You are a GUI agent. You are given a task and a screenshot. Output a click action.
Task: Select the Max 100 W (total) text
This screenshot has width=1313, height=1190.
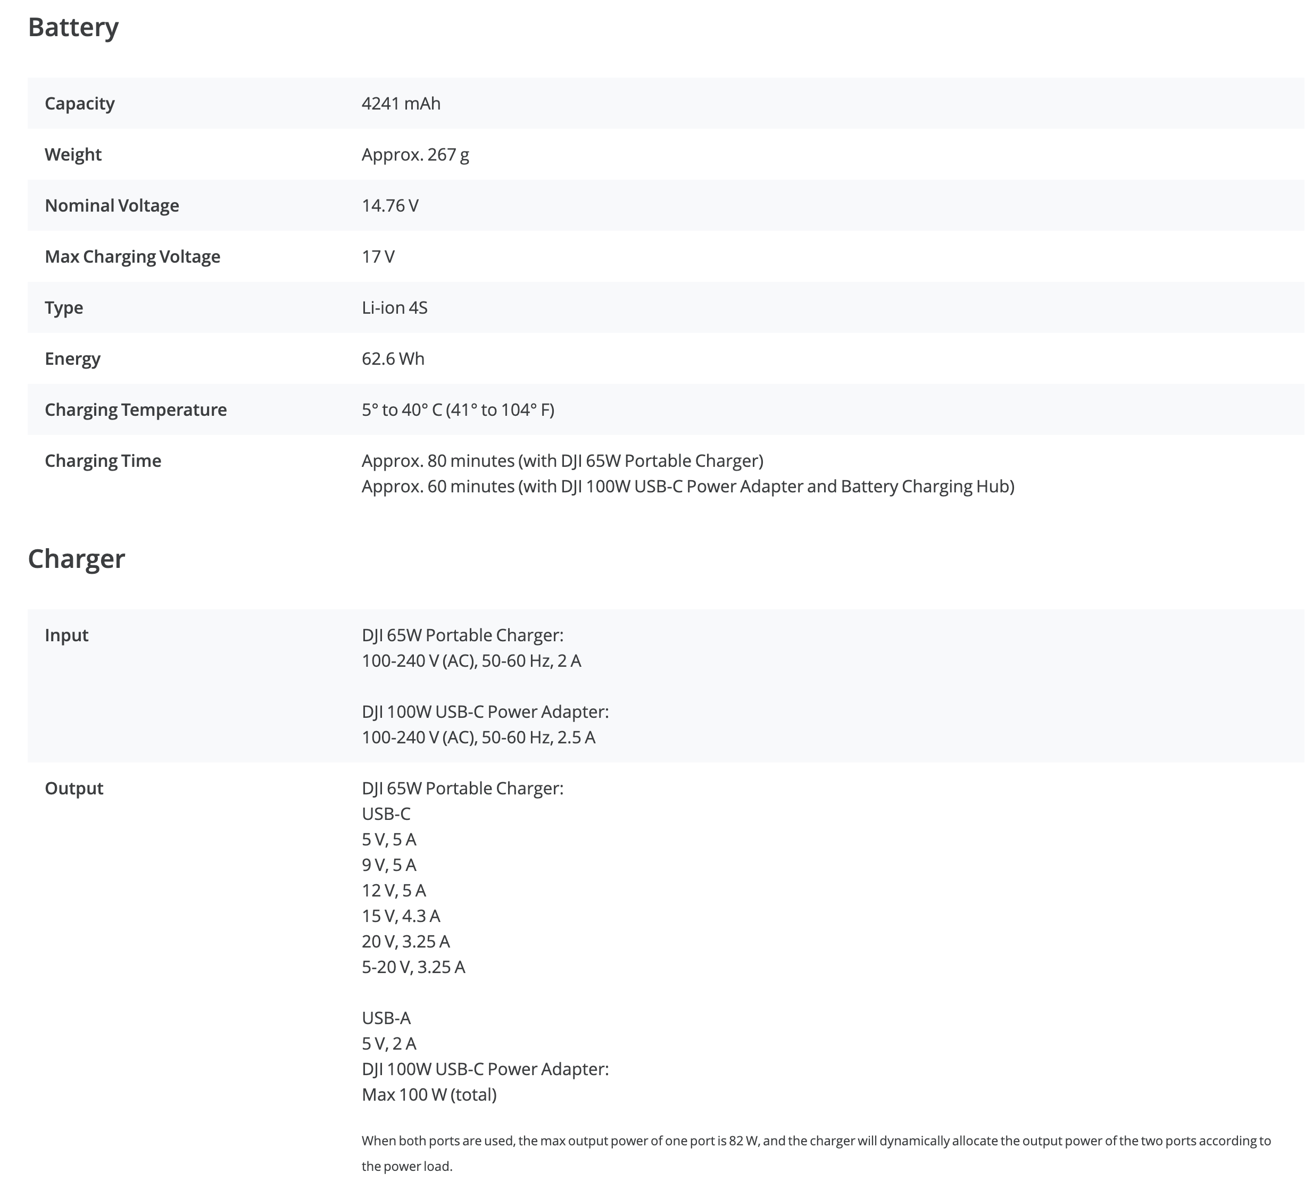pyautogui.click(x=429, y=1095)
